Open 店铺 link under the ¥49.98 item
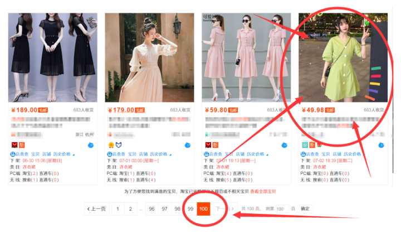Viewport: 401px width, 234px height. tap(337, 154)
